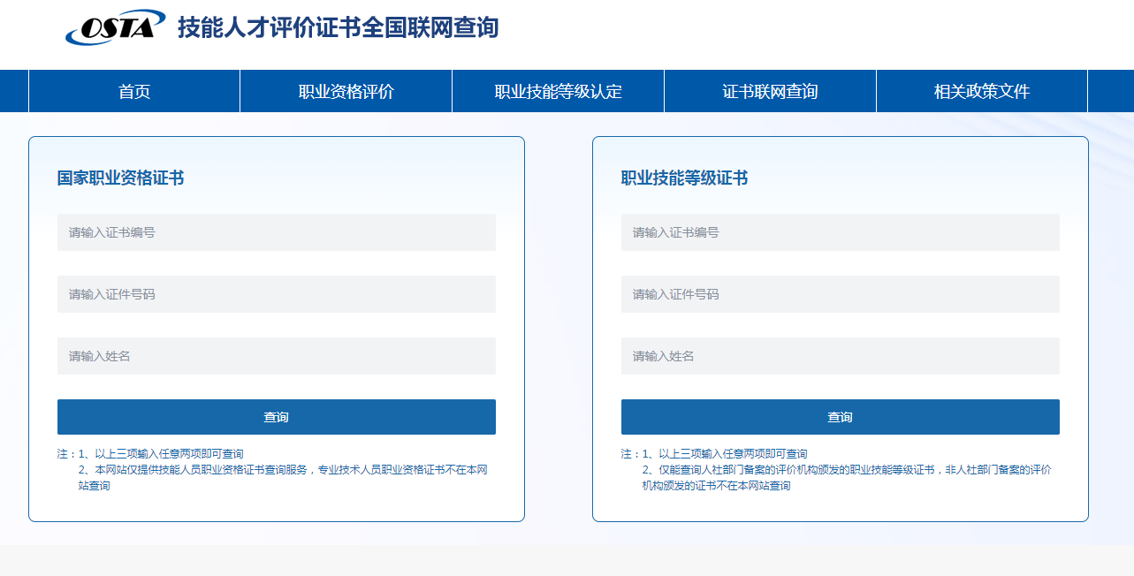Open the 相关政策文件 navigation item

pos(981,92)
